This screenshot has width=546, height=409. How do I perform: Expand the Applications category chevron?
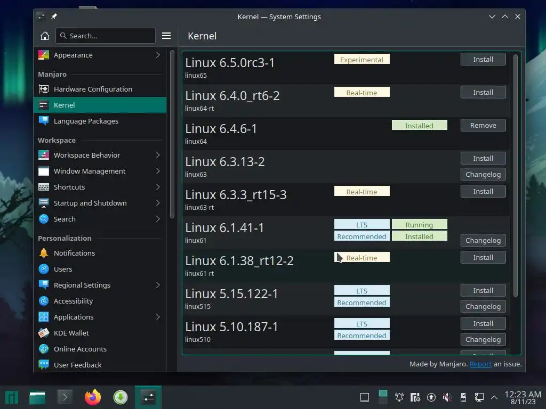tap(158, 317)
